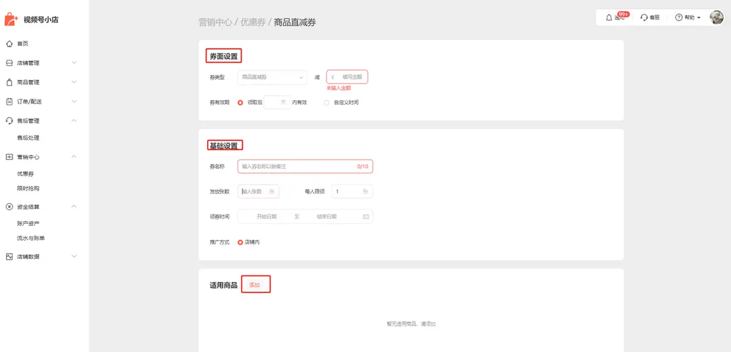Click the 未输入金额 error message
The width and height of the screenshot is (731, 352).
coord(339,88)
